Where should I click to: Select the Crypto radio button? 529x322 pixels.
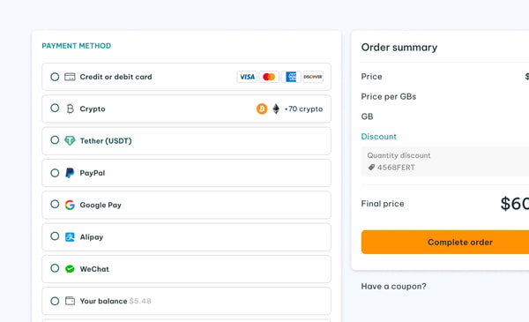(55, 108)
